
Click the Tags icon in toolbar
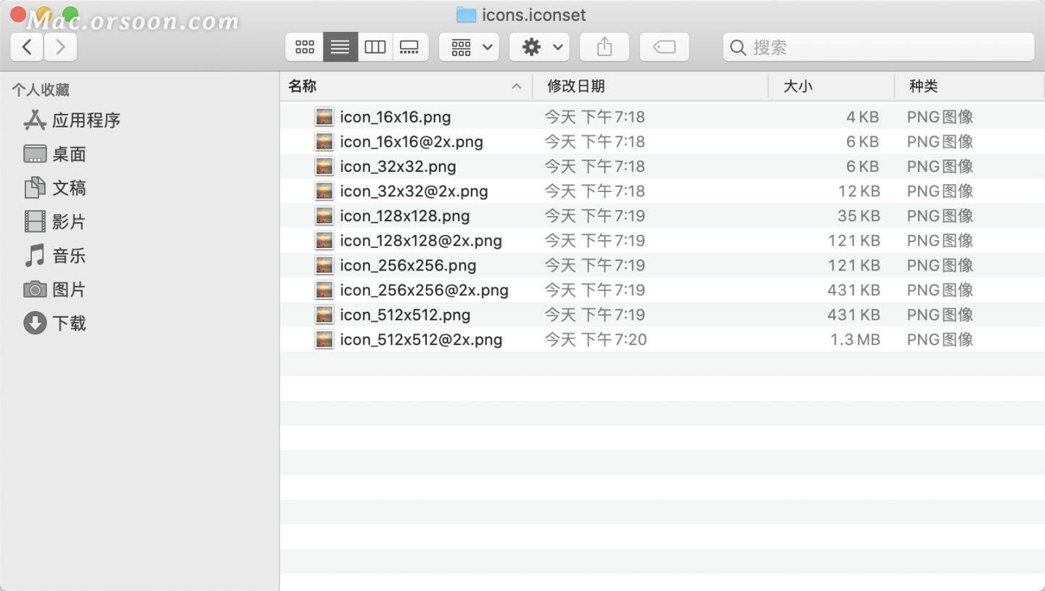pyautogui.click(x=663, y=46)
